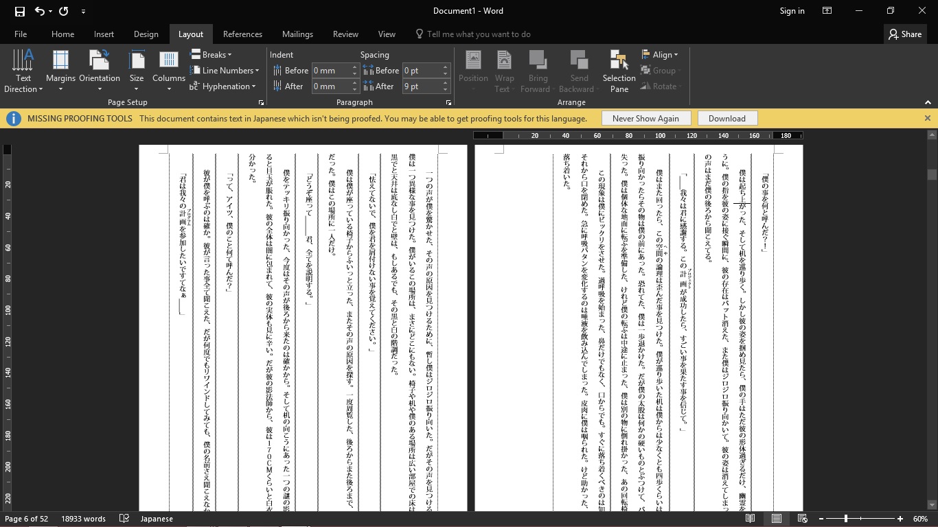The height and width of the screenshot is (527, 938).
Task: Choose the page Size icon
Action: coord(137,71)
